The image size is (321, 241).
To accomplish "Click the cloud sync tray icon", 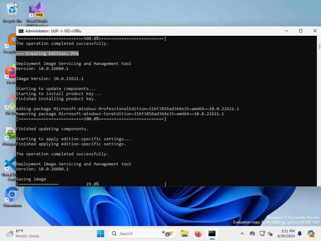I will coord(252,233).
